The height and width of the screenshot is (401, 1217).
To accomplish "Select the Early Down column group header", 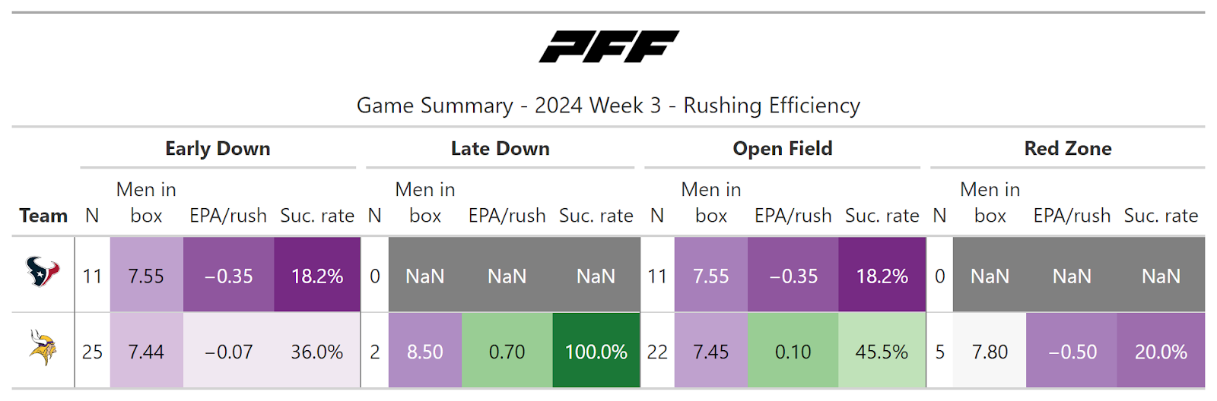I will 218,149.
